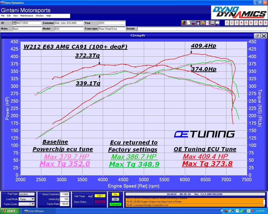Open the ID dropdown arrow
Viewport: 268px width, 214px height.
14,23
